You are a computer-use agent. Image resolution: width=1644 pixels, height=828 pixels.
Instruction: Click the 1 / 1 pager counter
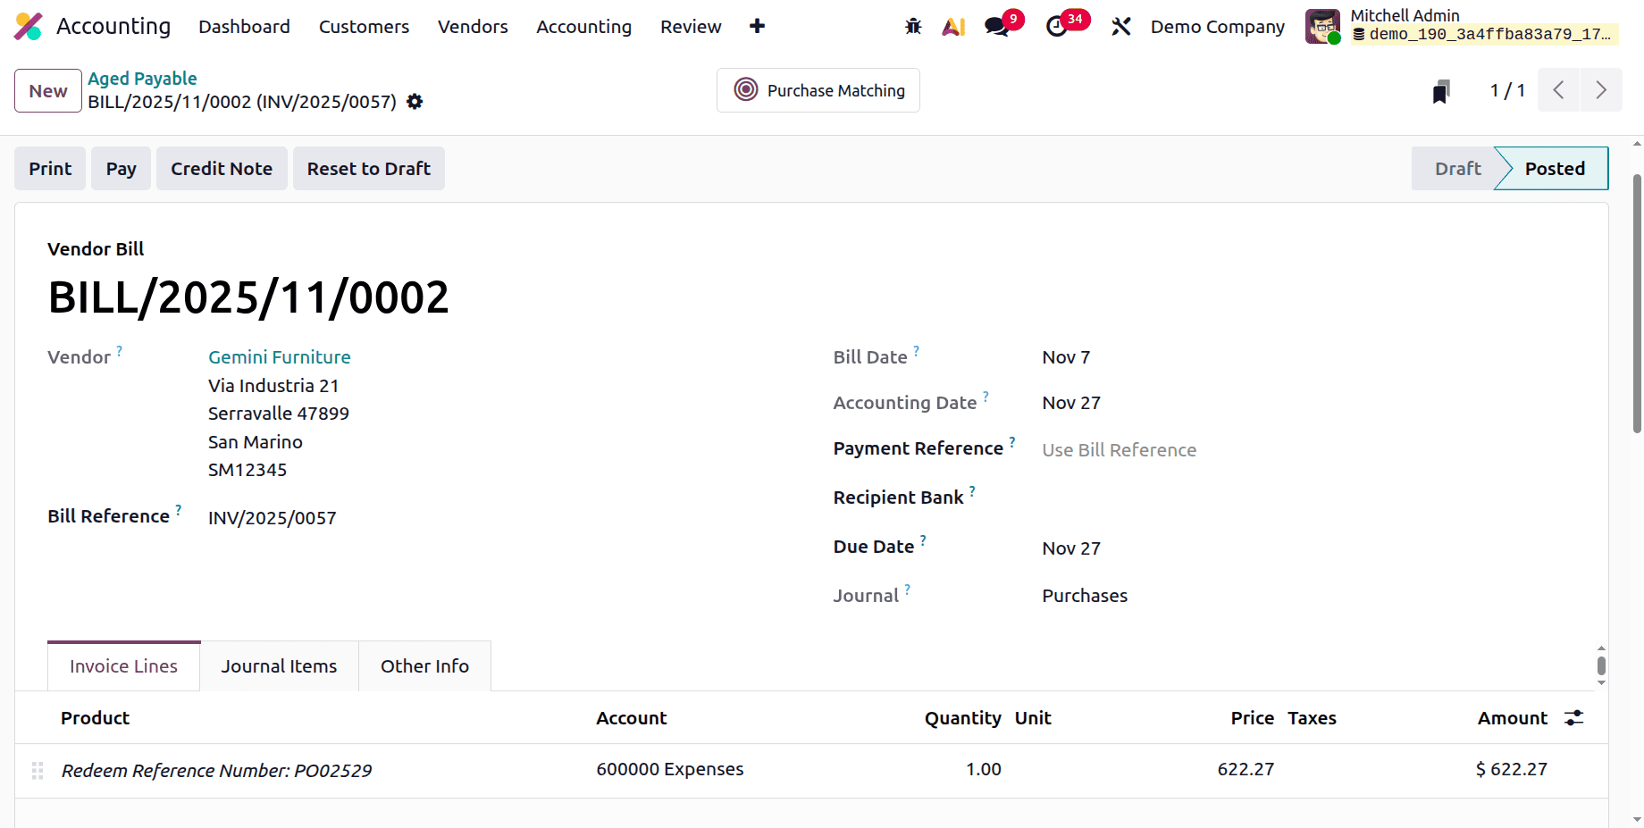[x=1507, y=90]
